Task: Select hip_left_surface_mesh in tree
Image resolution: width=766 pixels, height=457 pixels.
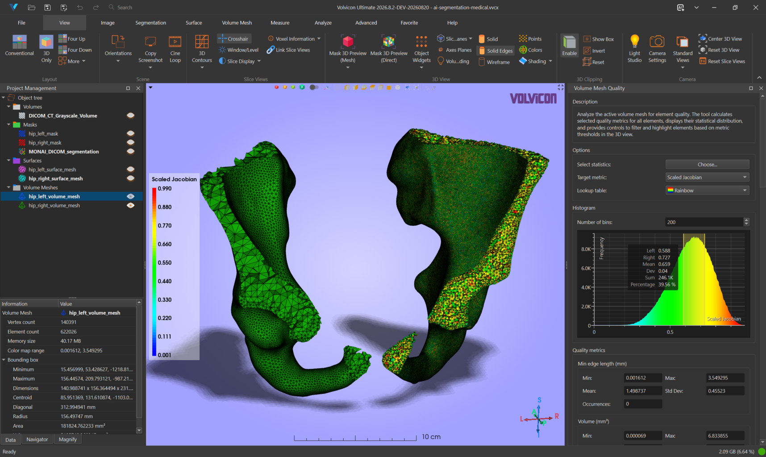Action: point(52,170)
